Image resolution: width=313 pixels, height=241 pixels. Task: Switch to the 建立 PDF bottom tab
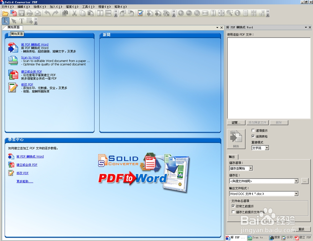(303, 238)
